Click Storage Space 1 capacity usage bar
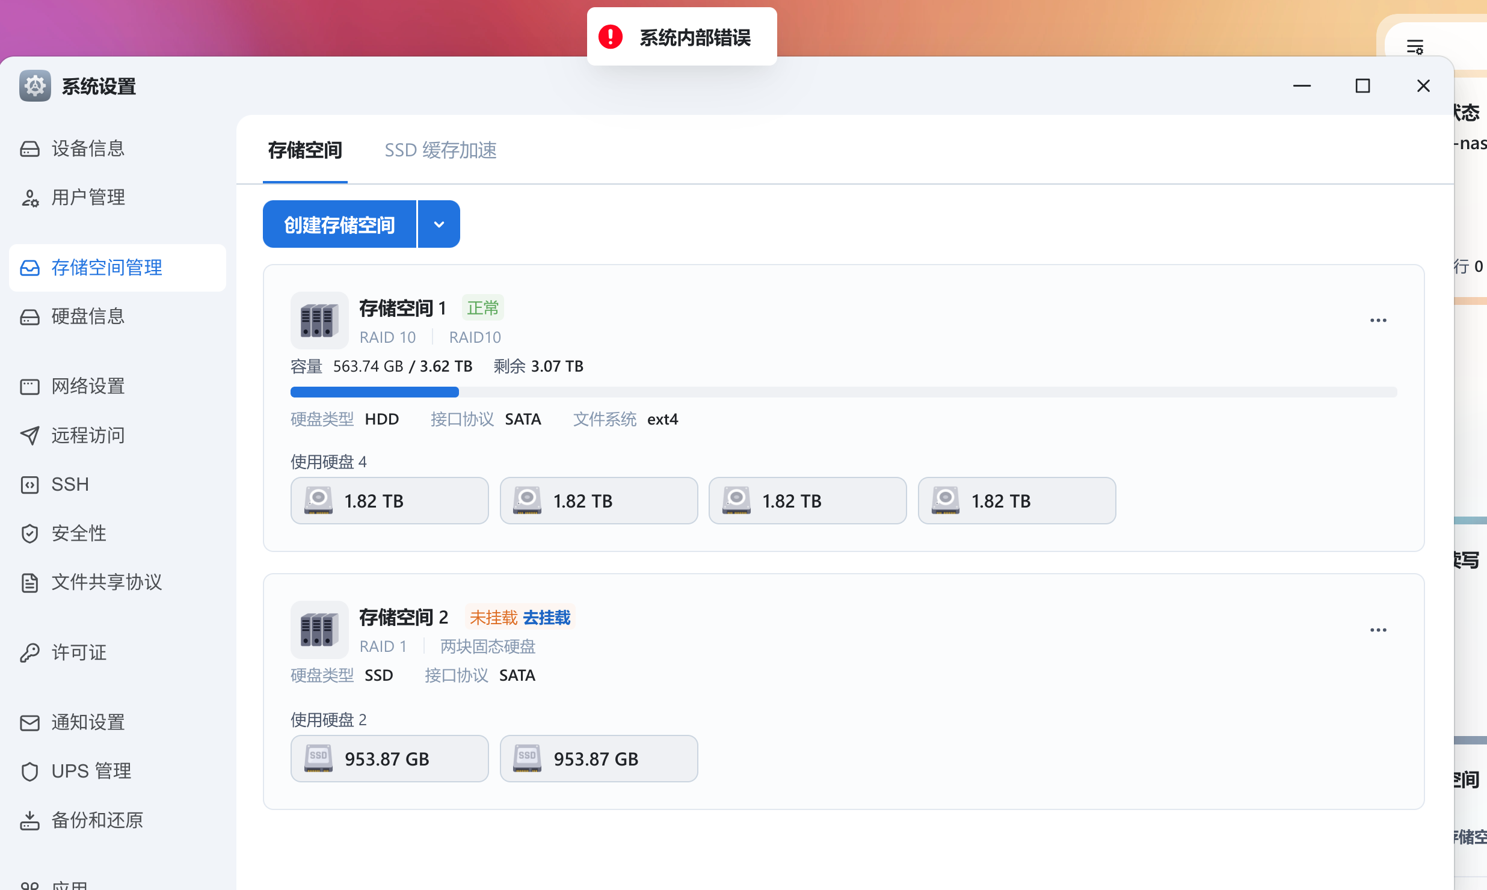This screenshot has width=1487, height=890. pos(843,392)
